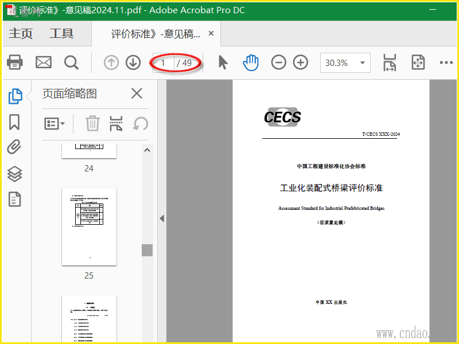459x344 pixels.
Task: Delete selected pages trash icon
Action: (x=92, y=123)
